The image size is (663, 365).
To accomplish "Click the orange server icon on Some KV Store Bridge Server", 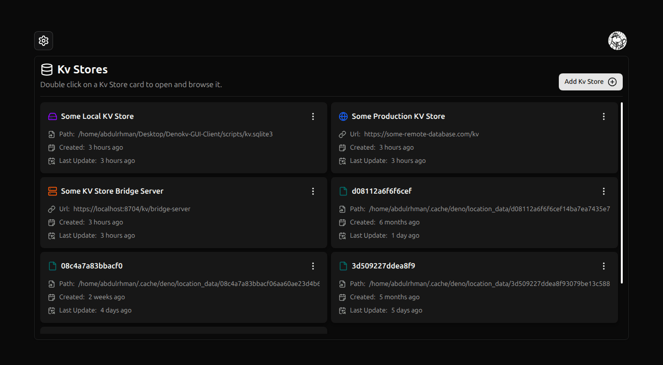I will pos(52,191).
